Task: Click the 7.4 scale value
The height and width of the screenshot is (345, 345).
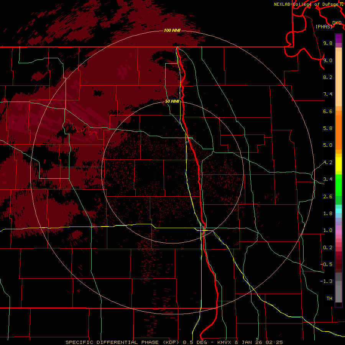Action: pos(328,94)
